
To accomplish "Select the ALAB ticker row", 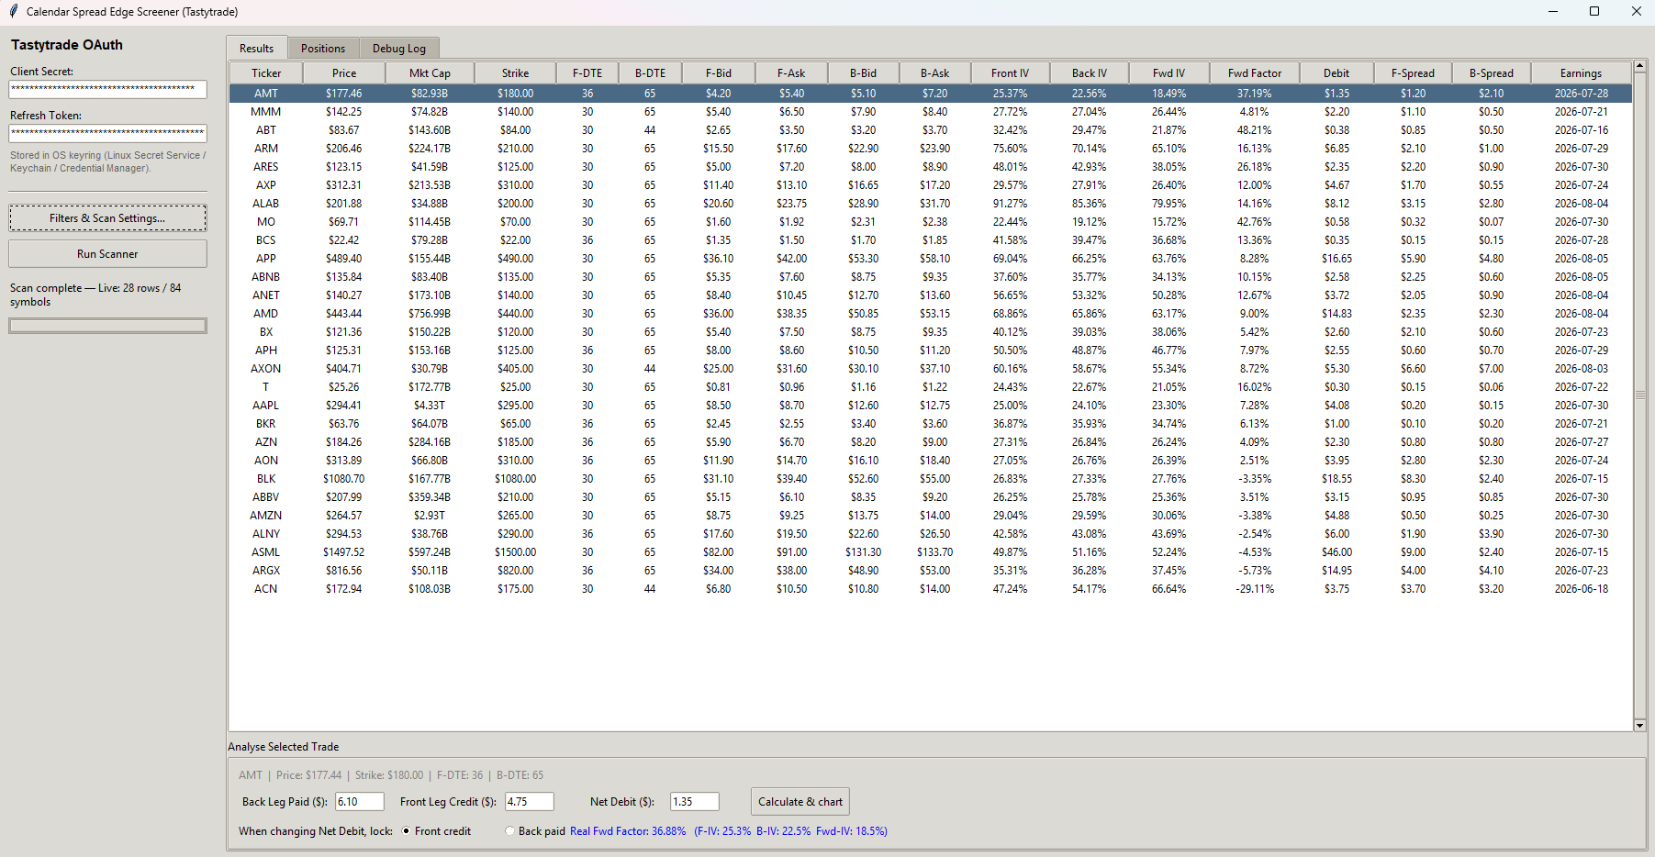I will click(931, 204).
